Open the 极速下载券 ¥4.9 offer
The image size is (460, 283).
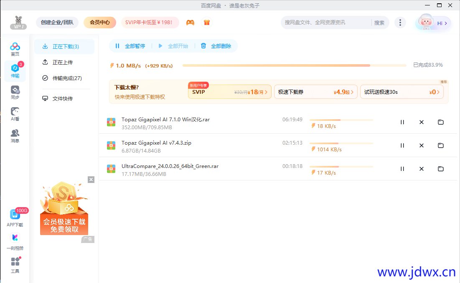[316, 92]
